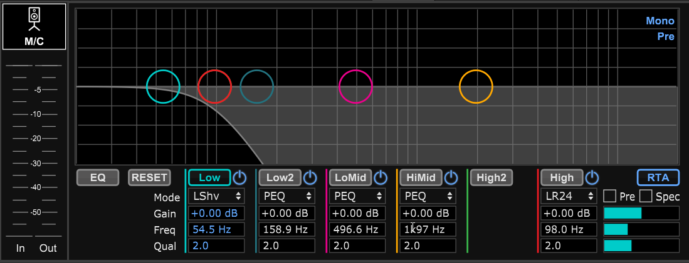Click the M/C speaker channel icon
The height and width of the screenshot is (263, 689).
34,27
